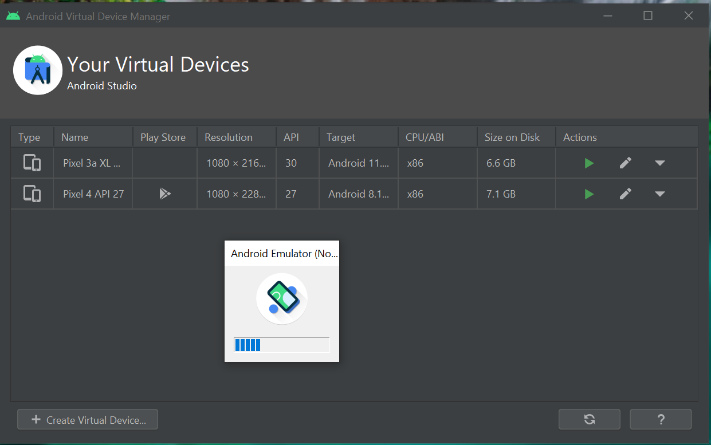Click the Android 8.1 target cell
Viewport: 711px width, 445px height.
359,194
